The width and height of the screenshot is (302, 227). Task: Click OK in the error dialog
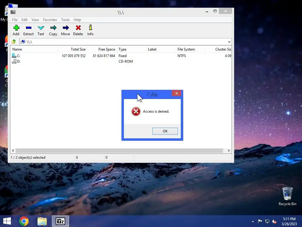[x=165, y=131]
